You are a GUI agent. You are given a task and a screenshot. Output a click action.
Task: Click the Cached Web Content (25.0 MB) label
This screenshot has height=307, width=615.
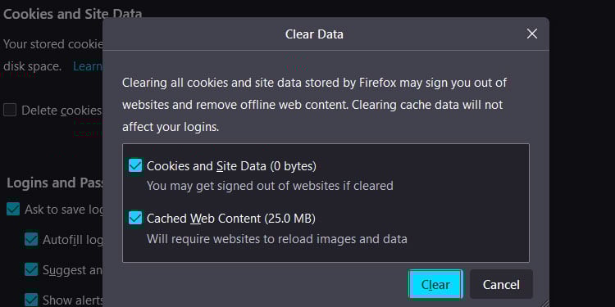click(x=231, y=218)
